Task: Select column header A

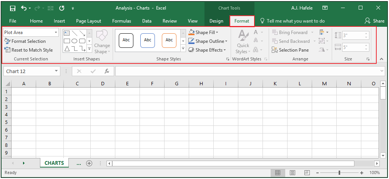Action: [x=24, y=84]
